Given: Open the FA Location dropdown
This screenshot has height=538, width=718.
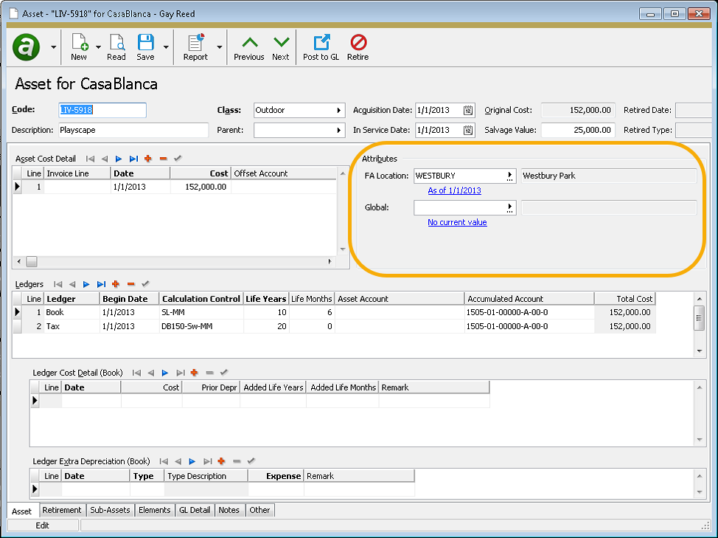Looking at the screenshot, I should tap(512, 176).
